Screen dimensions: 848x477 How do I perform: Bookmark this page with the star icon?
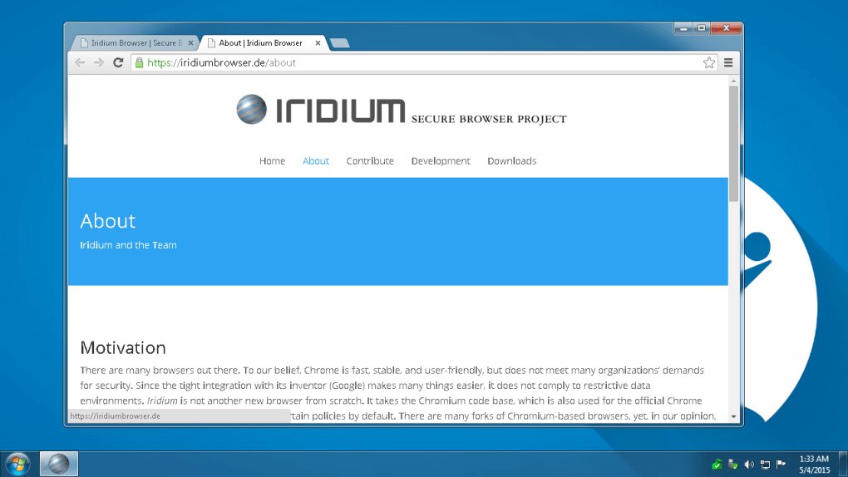click(709, 62)
